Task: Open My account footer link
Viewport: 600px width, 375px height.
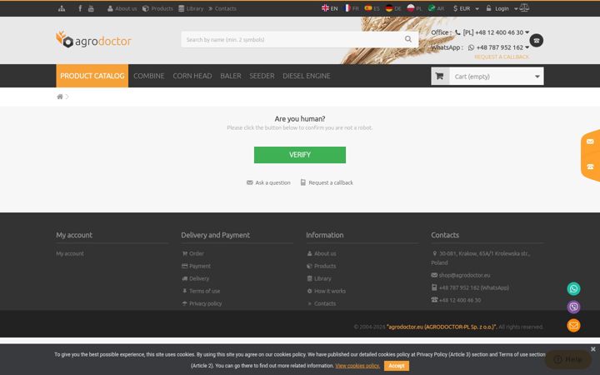Action: [70, 253]
